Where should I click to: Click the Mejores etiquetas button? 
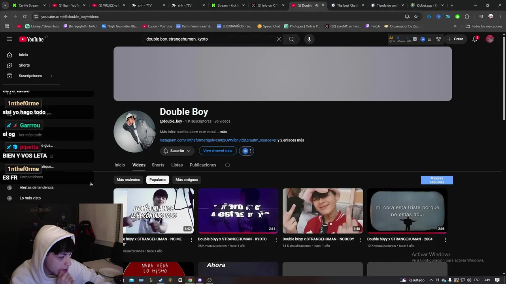coord(437,180)
